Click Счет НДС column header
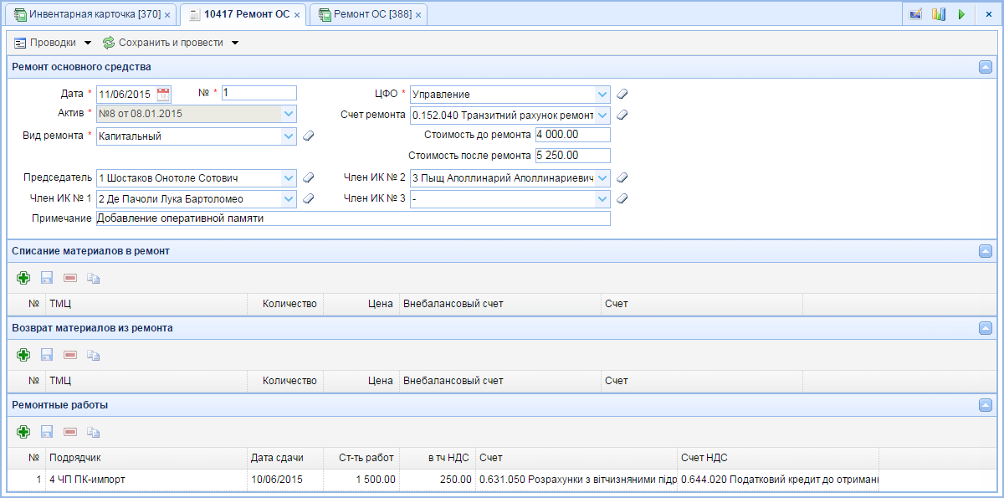The width and height of the screenshot is (1004, 498). (x=778, y=458)
